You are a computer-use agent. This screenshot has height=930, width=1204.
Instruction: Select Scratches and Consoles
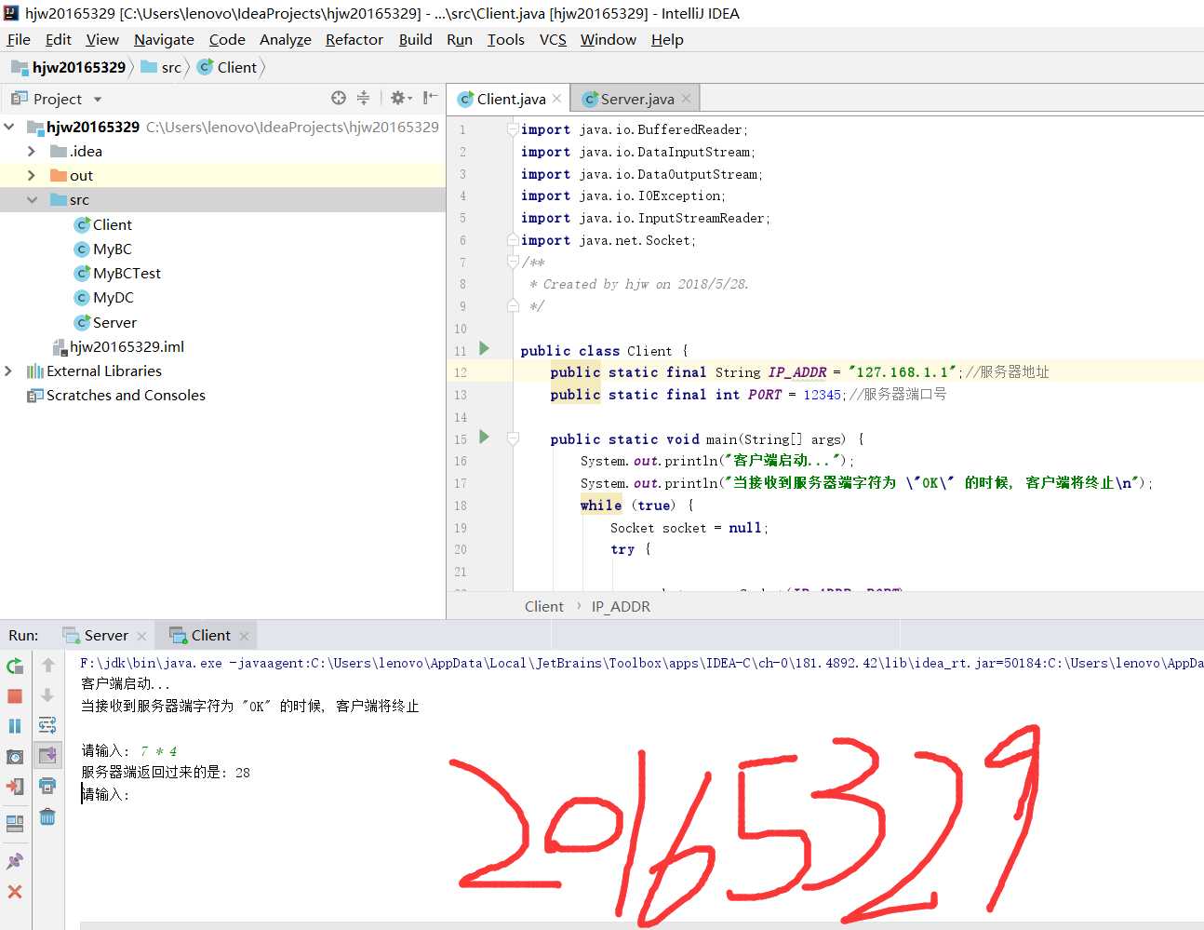tap(126, 395)
